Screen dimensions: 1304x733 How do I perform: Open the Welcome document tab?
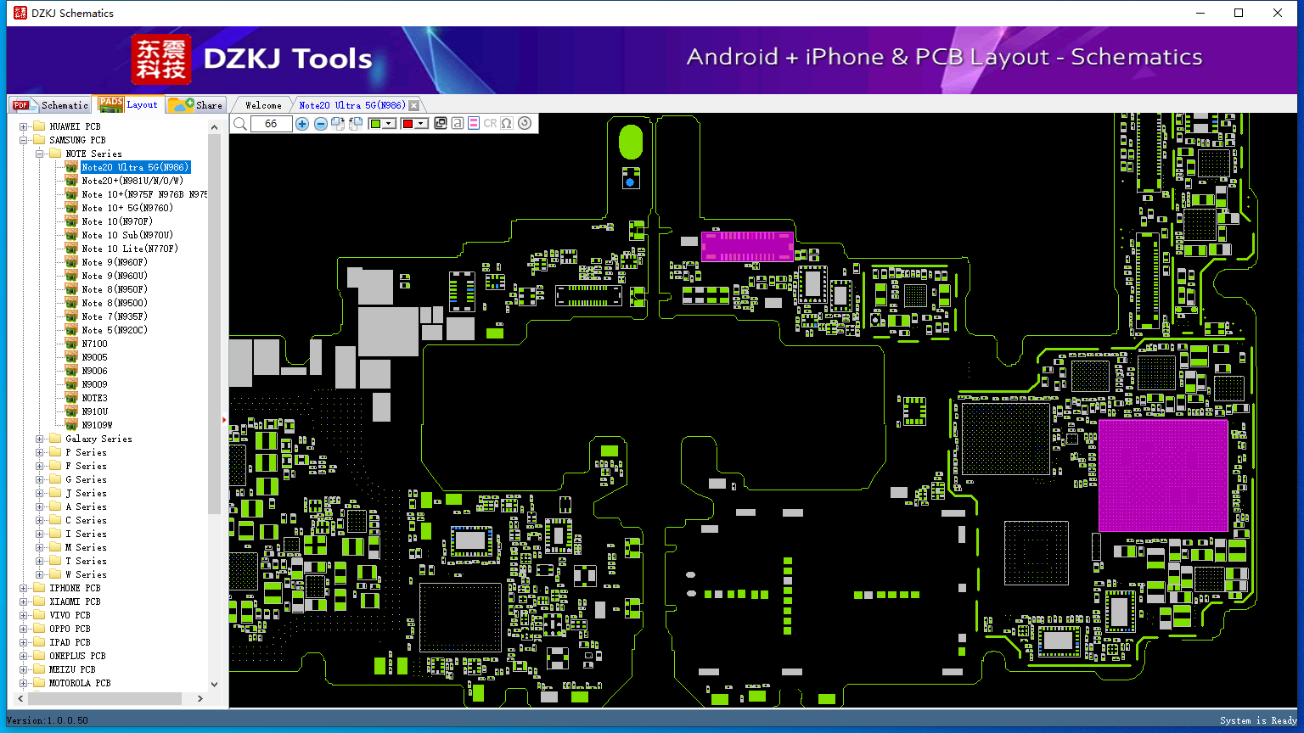[263, 105]
